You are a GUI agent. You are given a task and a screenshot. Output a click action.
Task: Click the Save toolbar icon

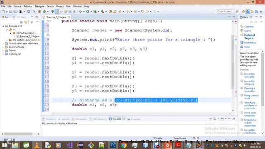pos(10,12)
